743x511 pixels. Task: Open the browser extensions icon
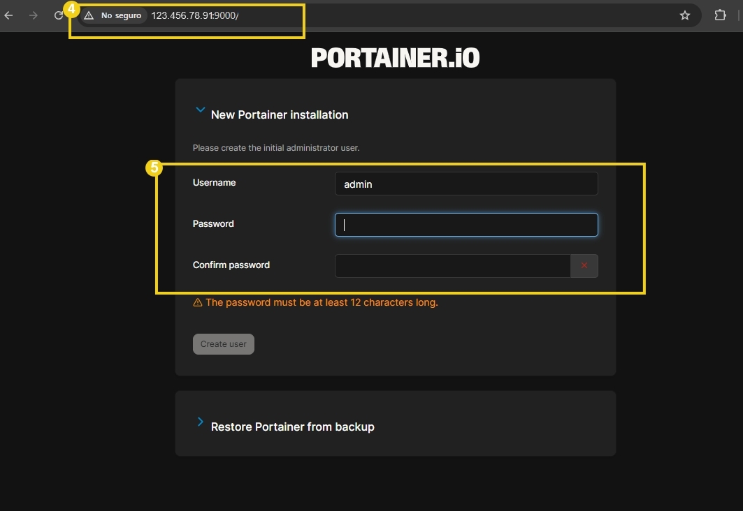tap(719, 15)
